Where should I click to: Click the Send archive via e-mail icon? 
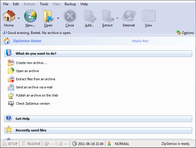(11, 87)
